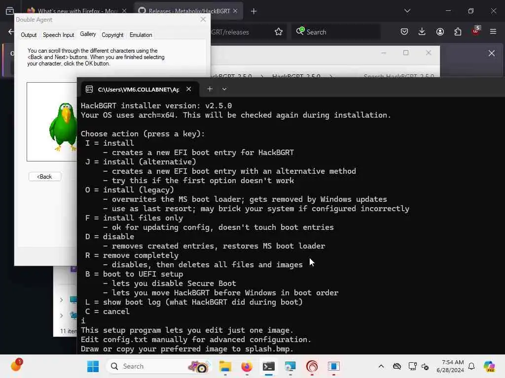Select the Emulation tab in Double Agent
Screen dimensions: 505x378
point(141,35)
